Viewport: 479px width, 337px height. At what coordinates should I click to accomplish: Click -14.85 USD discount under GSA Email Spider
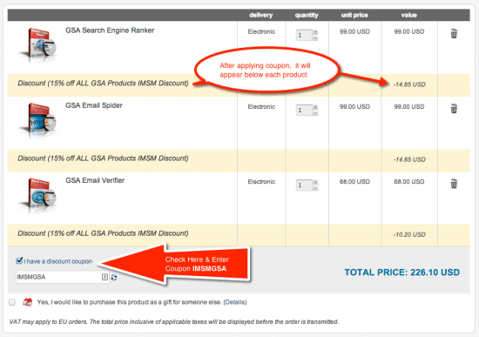click(x=409, y=159)
